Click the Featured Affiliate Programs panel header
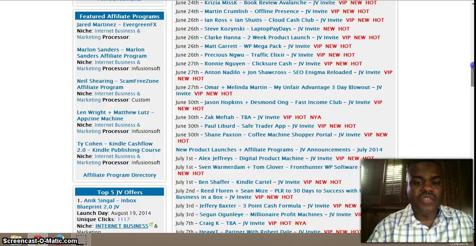The width and height of the screenshot is (476, 246). [120, 16]
